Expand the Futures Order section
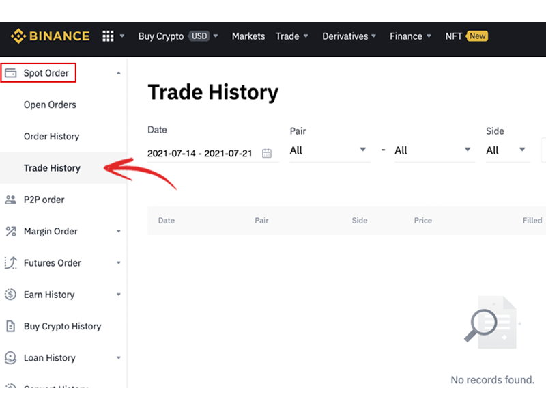The image size is (546, 410). 118,263
